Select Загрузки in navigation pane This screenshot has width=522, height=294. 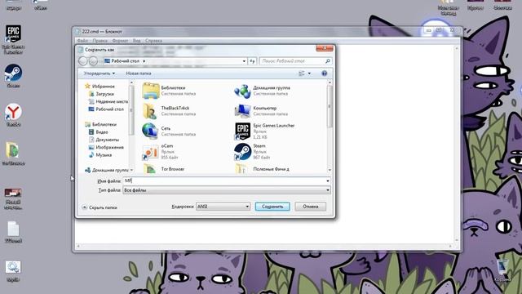click(x=101, y=94)
